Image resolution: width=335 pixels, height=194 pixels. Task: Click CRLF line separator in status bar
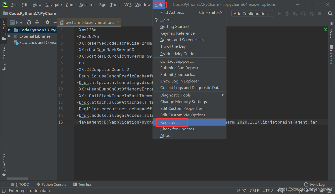coord(254,191)
